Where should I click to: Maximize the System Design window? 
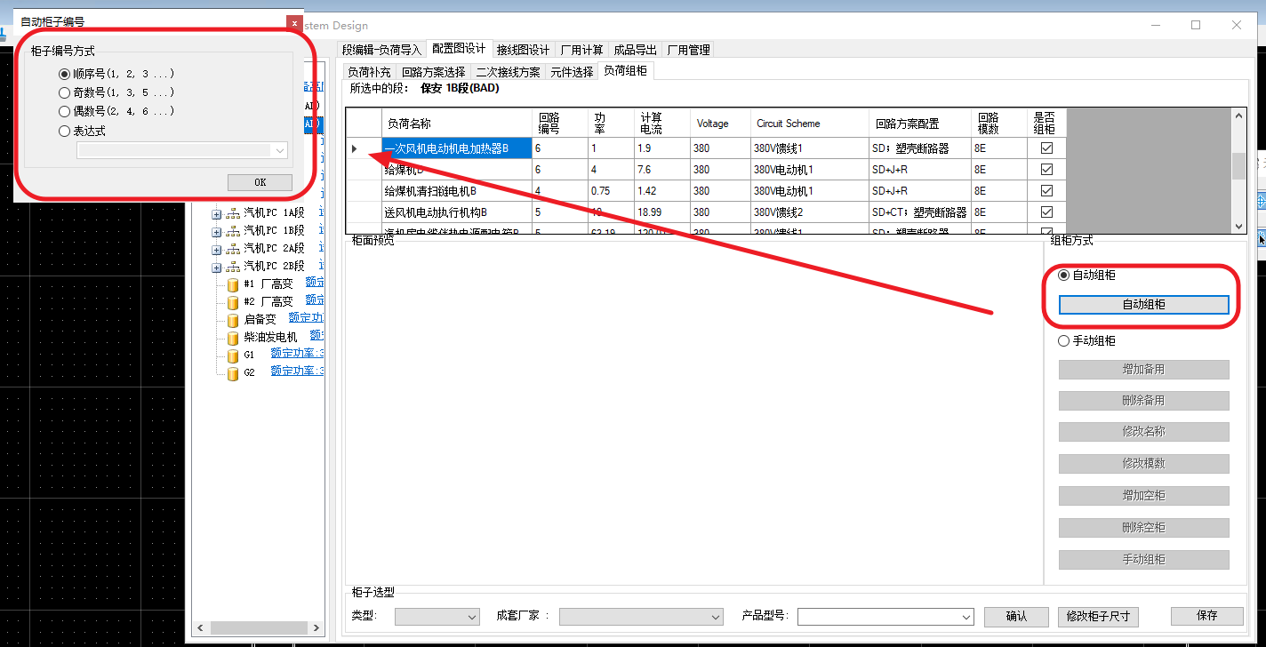1196,26
